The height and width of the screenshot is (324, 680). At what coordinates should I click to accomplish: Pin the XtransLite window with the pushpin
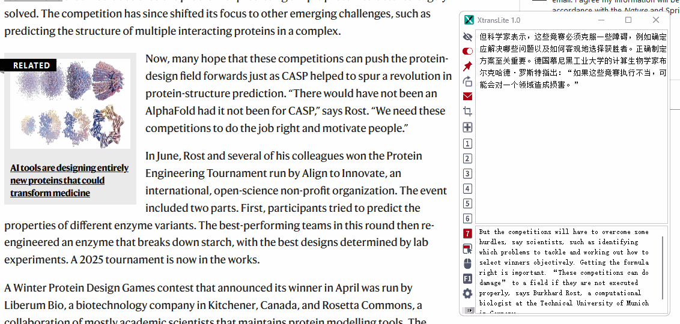click(468, 66)
